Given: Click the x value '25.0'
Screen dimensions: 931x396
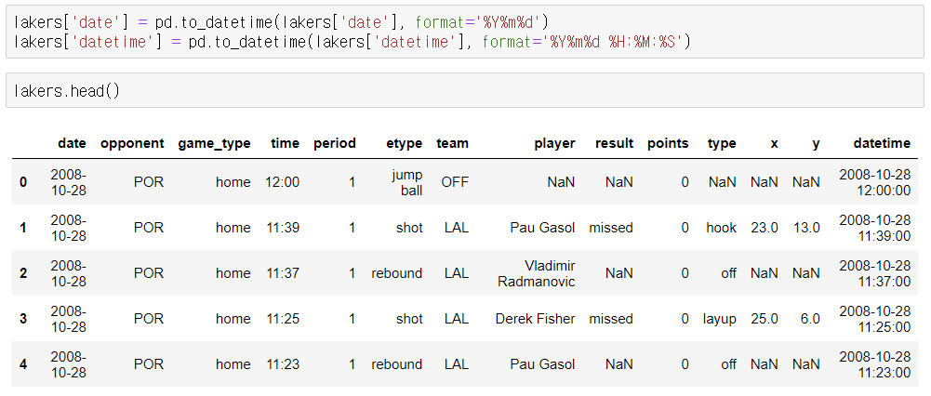Looking at the screenshot, I should (x=765, y=319).
